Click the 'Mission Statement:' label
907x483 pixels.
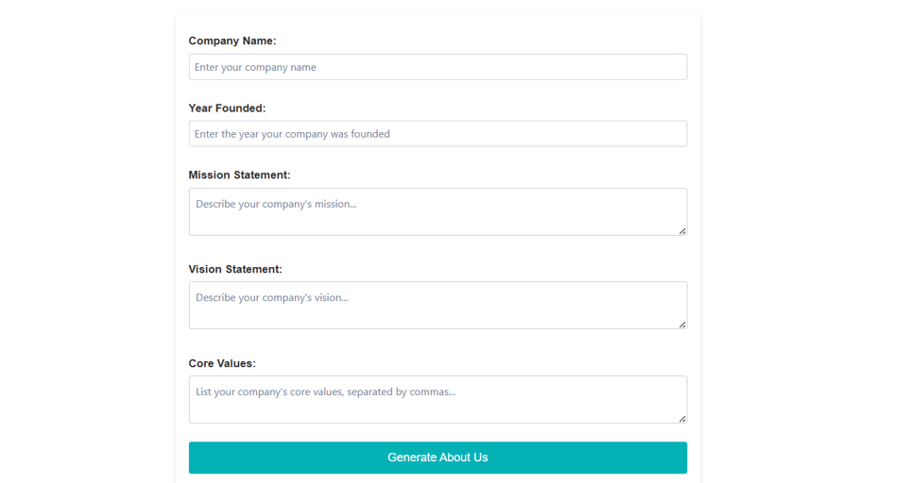point(239,175)
